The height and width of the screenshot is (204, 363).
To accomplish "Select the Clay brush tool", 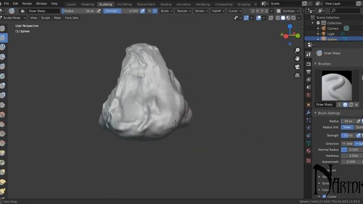I will click(2, 47).
